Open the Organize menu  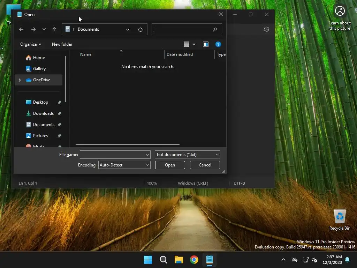31,44
